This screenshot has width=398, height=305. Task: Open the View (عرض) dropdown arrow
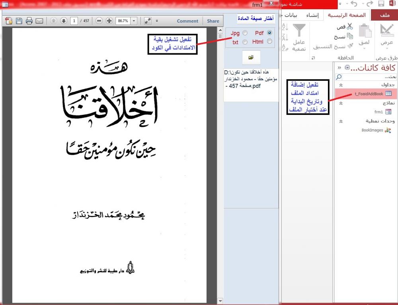pos(387,48)
